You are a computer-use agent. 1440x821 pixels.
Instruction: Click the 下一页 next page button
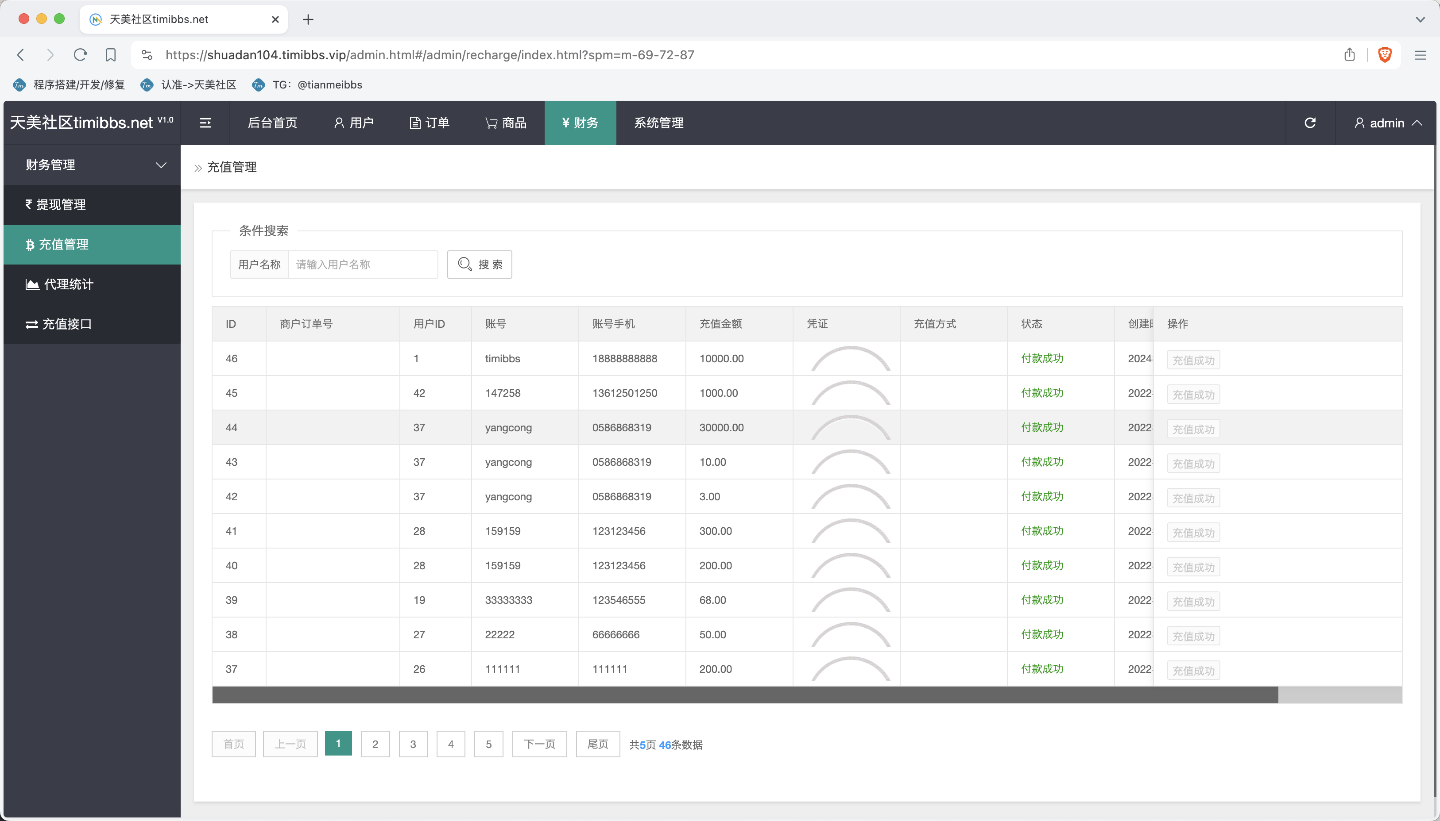coord(539,744)
